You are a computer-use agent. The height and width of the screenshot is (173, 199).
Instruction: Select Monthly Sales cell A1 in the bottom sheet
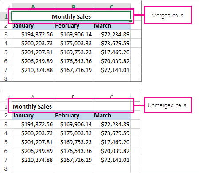point(33,106)
